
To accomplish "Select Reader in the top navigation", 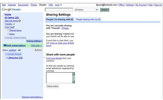I will click(x=43, y=5).
